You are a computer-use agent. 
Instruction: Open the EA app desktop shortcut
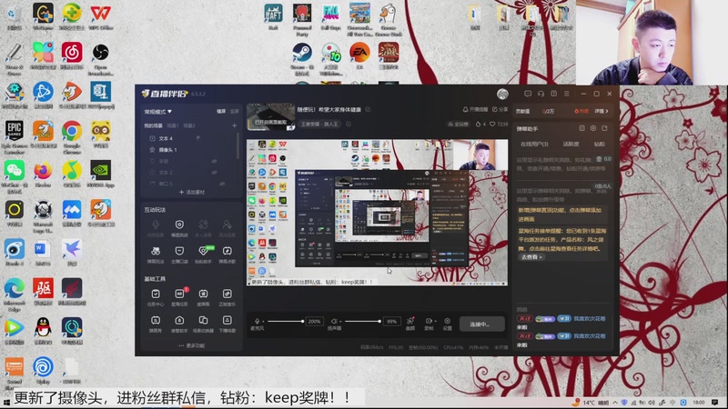359,55
